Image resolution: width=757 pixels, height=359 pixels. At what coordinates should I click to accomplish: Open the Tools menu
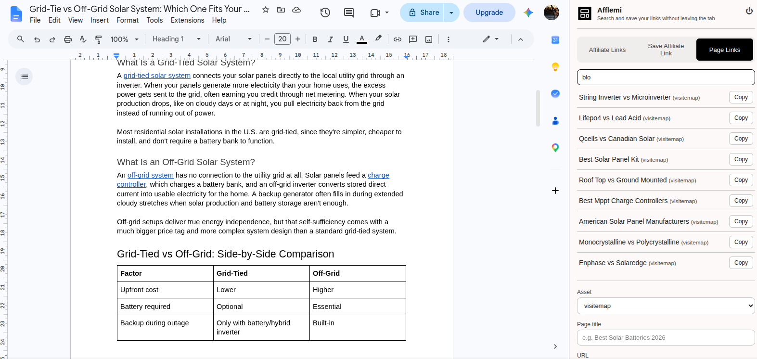point(154,20)
